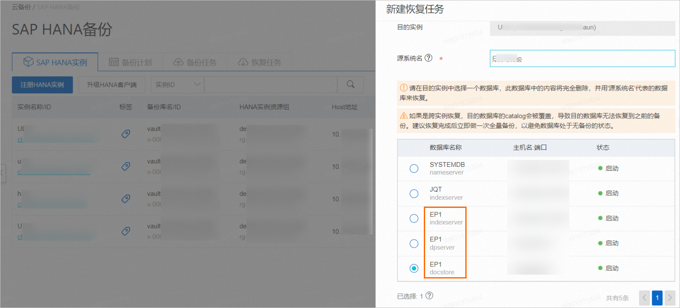Select page 1 in pagination
This screenshot has width=680, height=308.
pos(657,298)
